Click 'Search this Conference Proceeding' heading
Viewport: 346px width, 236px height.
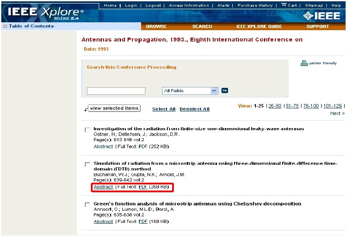tap(131, 67)
